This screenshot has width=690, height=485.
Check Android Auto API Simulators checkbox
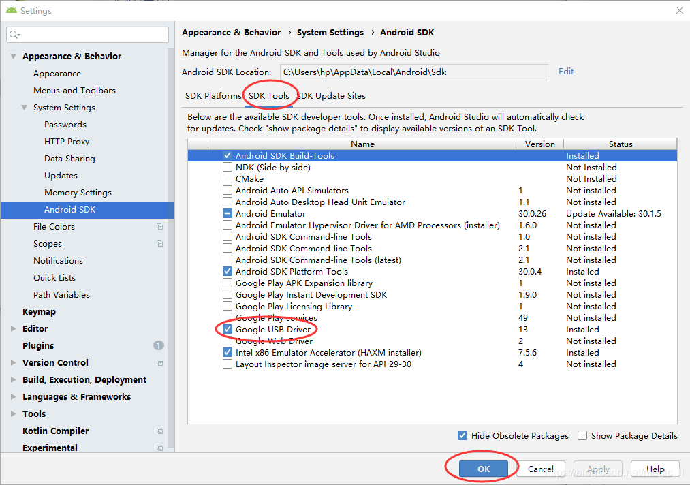[228, 190]
